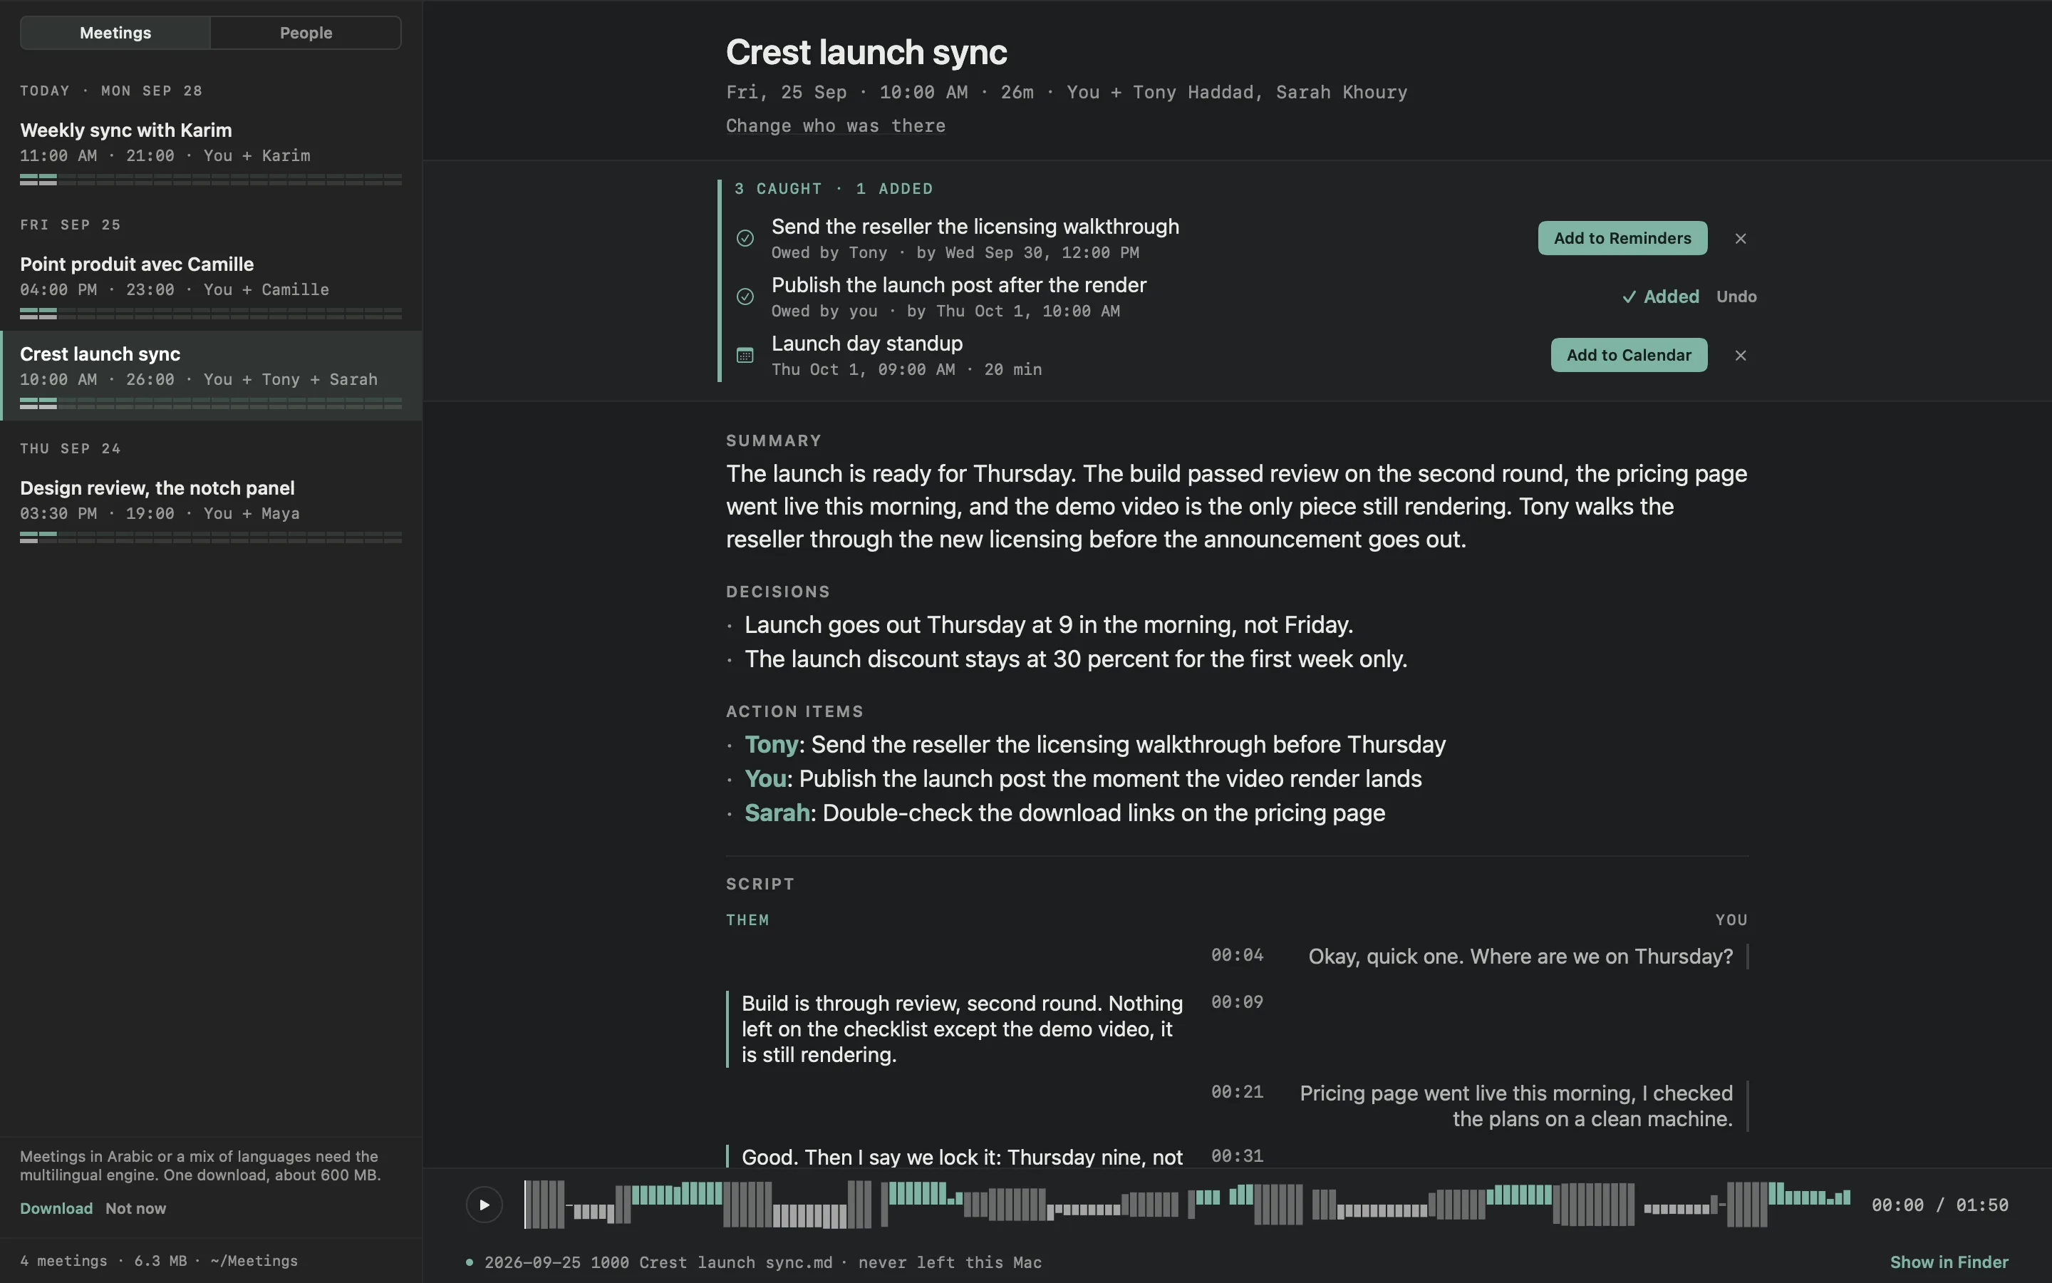This screenshot has height=1283, width=2052.
Task: Play the meeting recording
Action: (484, 1204)
